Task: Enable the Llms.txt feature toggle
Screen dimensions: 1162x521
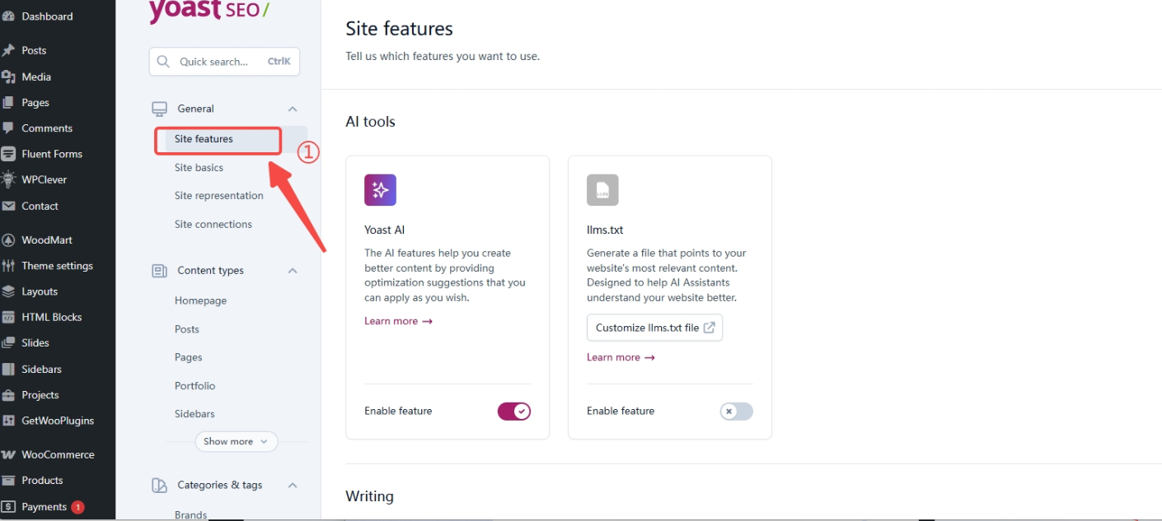Action: click(736, 411)
